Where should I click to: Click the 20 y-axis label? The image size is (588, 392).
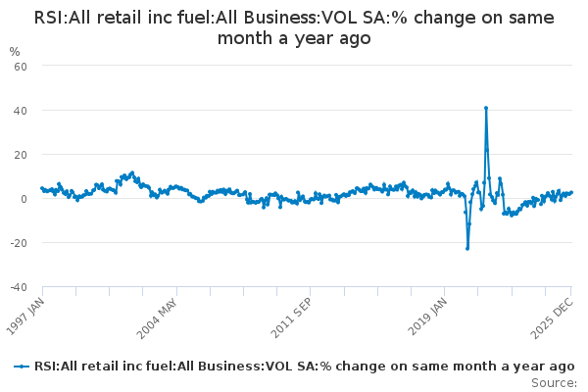coord(21,155)
